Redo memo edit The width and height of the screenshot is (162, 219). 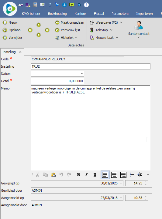point(69,175)
